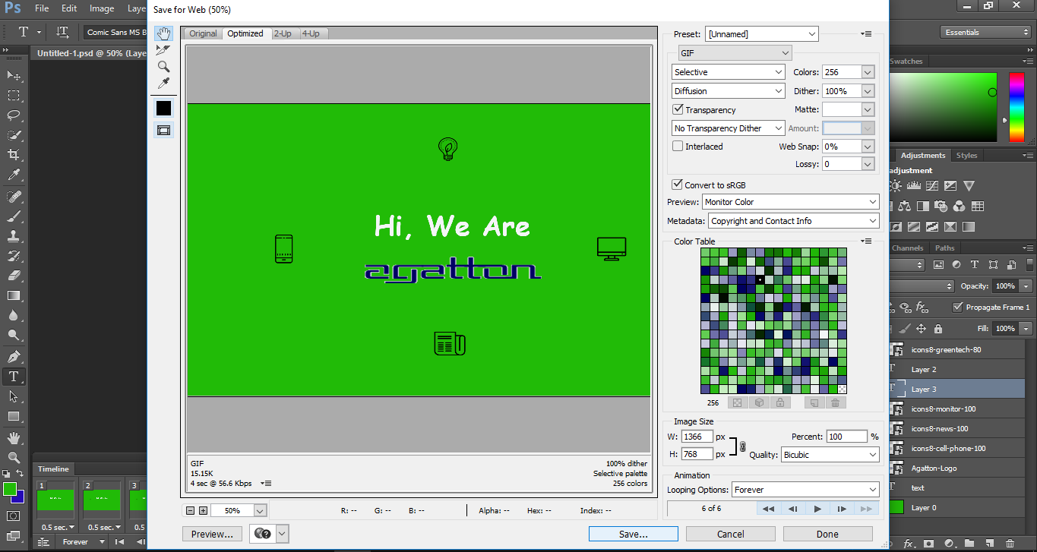Image resolution: width=1037 pixels, height=552 pixels.
Task: Select the Zoom tool in Save for Web
Action: pos(163,67)
